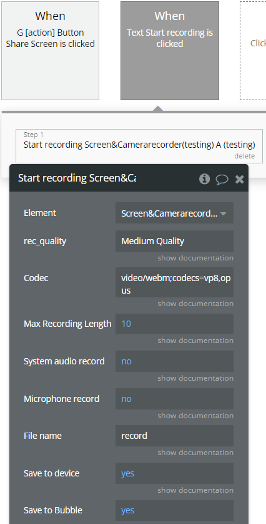Image resolution: width=266 pixels, height=524 pixels.
Task: Show documentation for Codec
Action: (x=195, y=304)
